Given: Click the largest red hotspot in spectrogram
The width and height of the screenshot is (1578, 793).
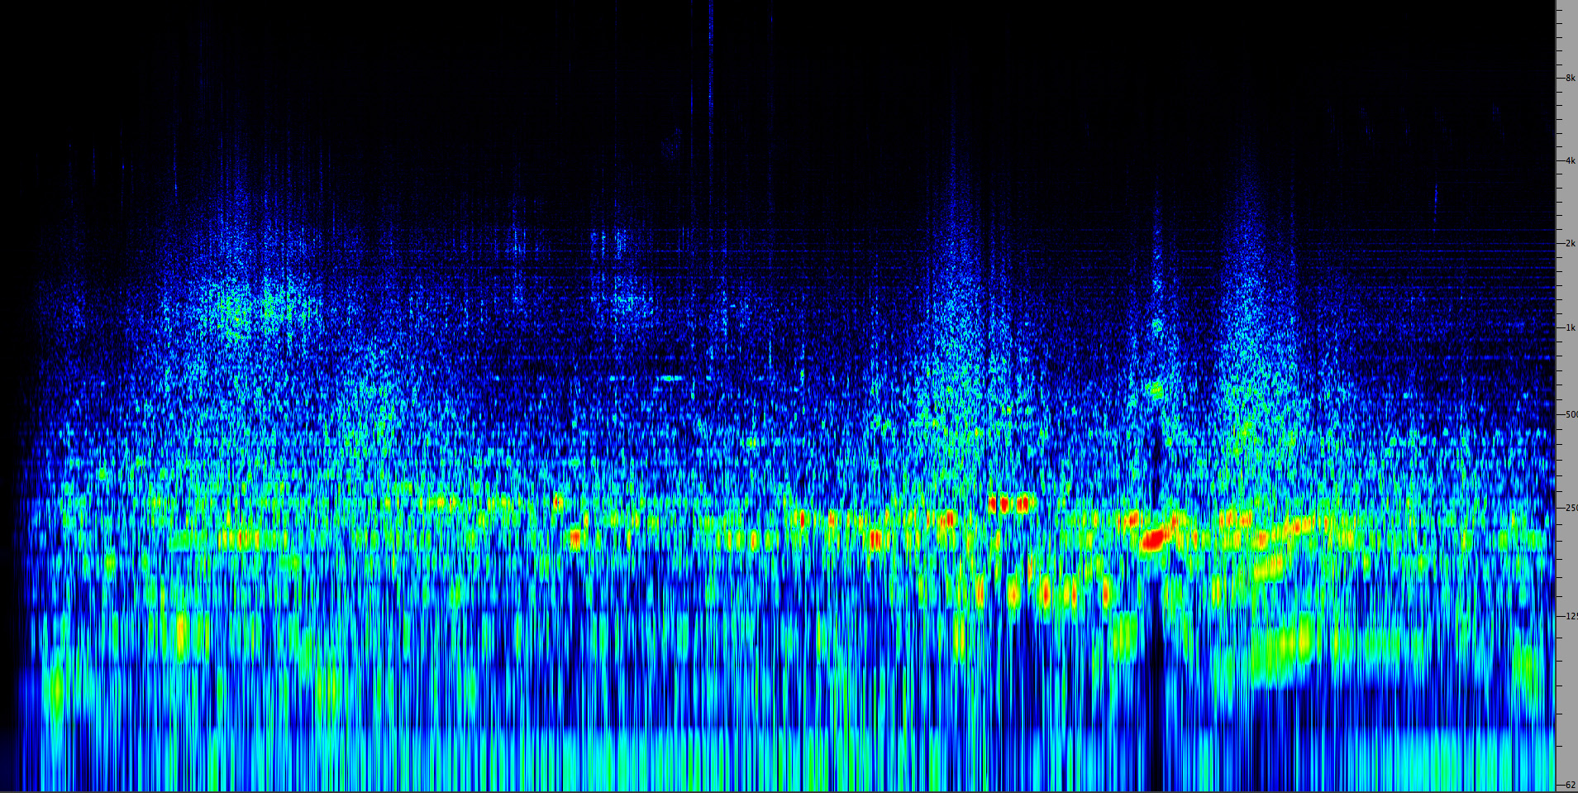Looking at the screenshot, I should pos(1153,541).
